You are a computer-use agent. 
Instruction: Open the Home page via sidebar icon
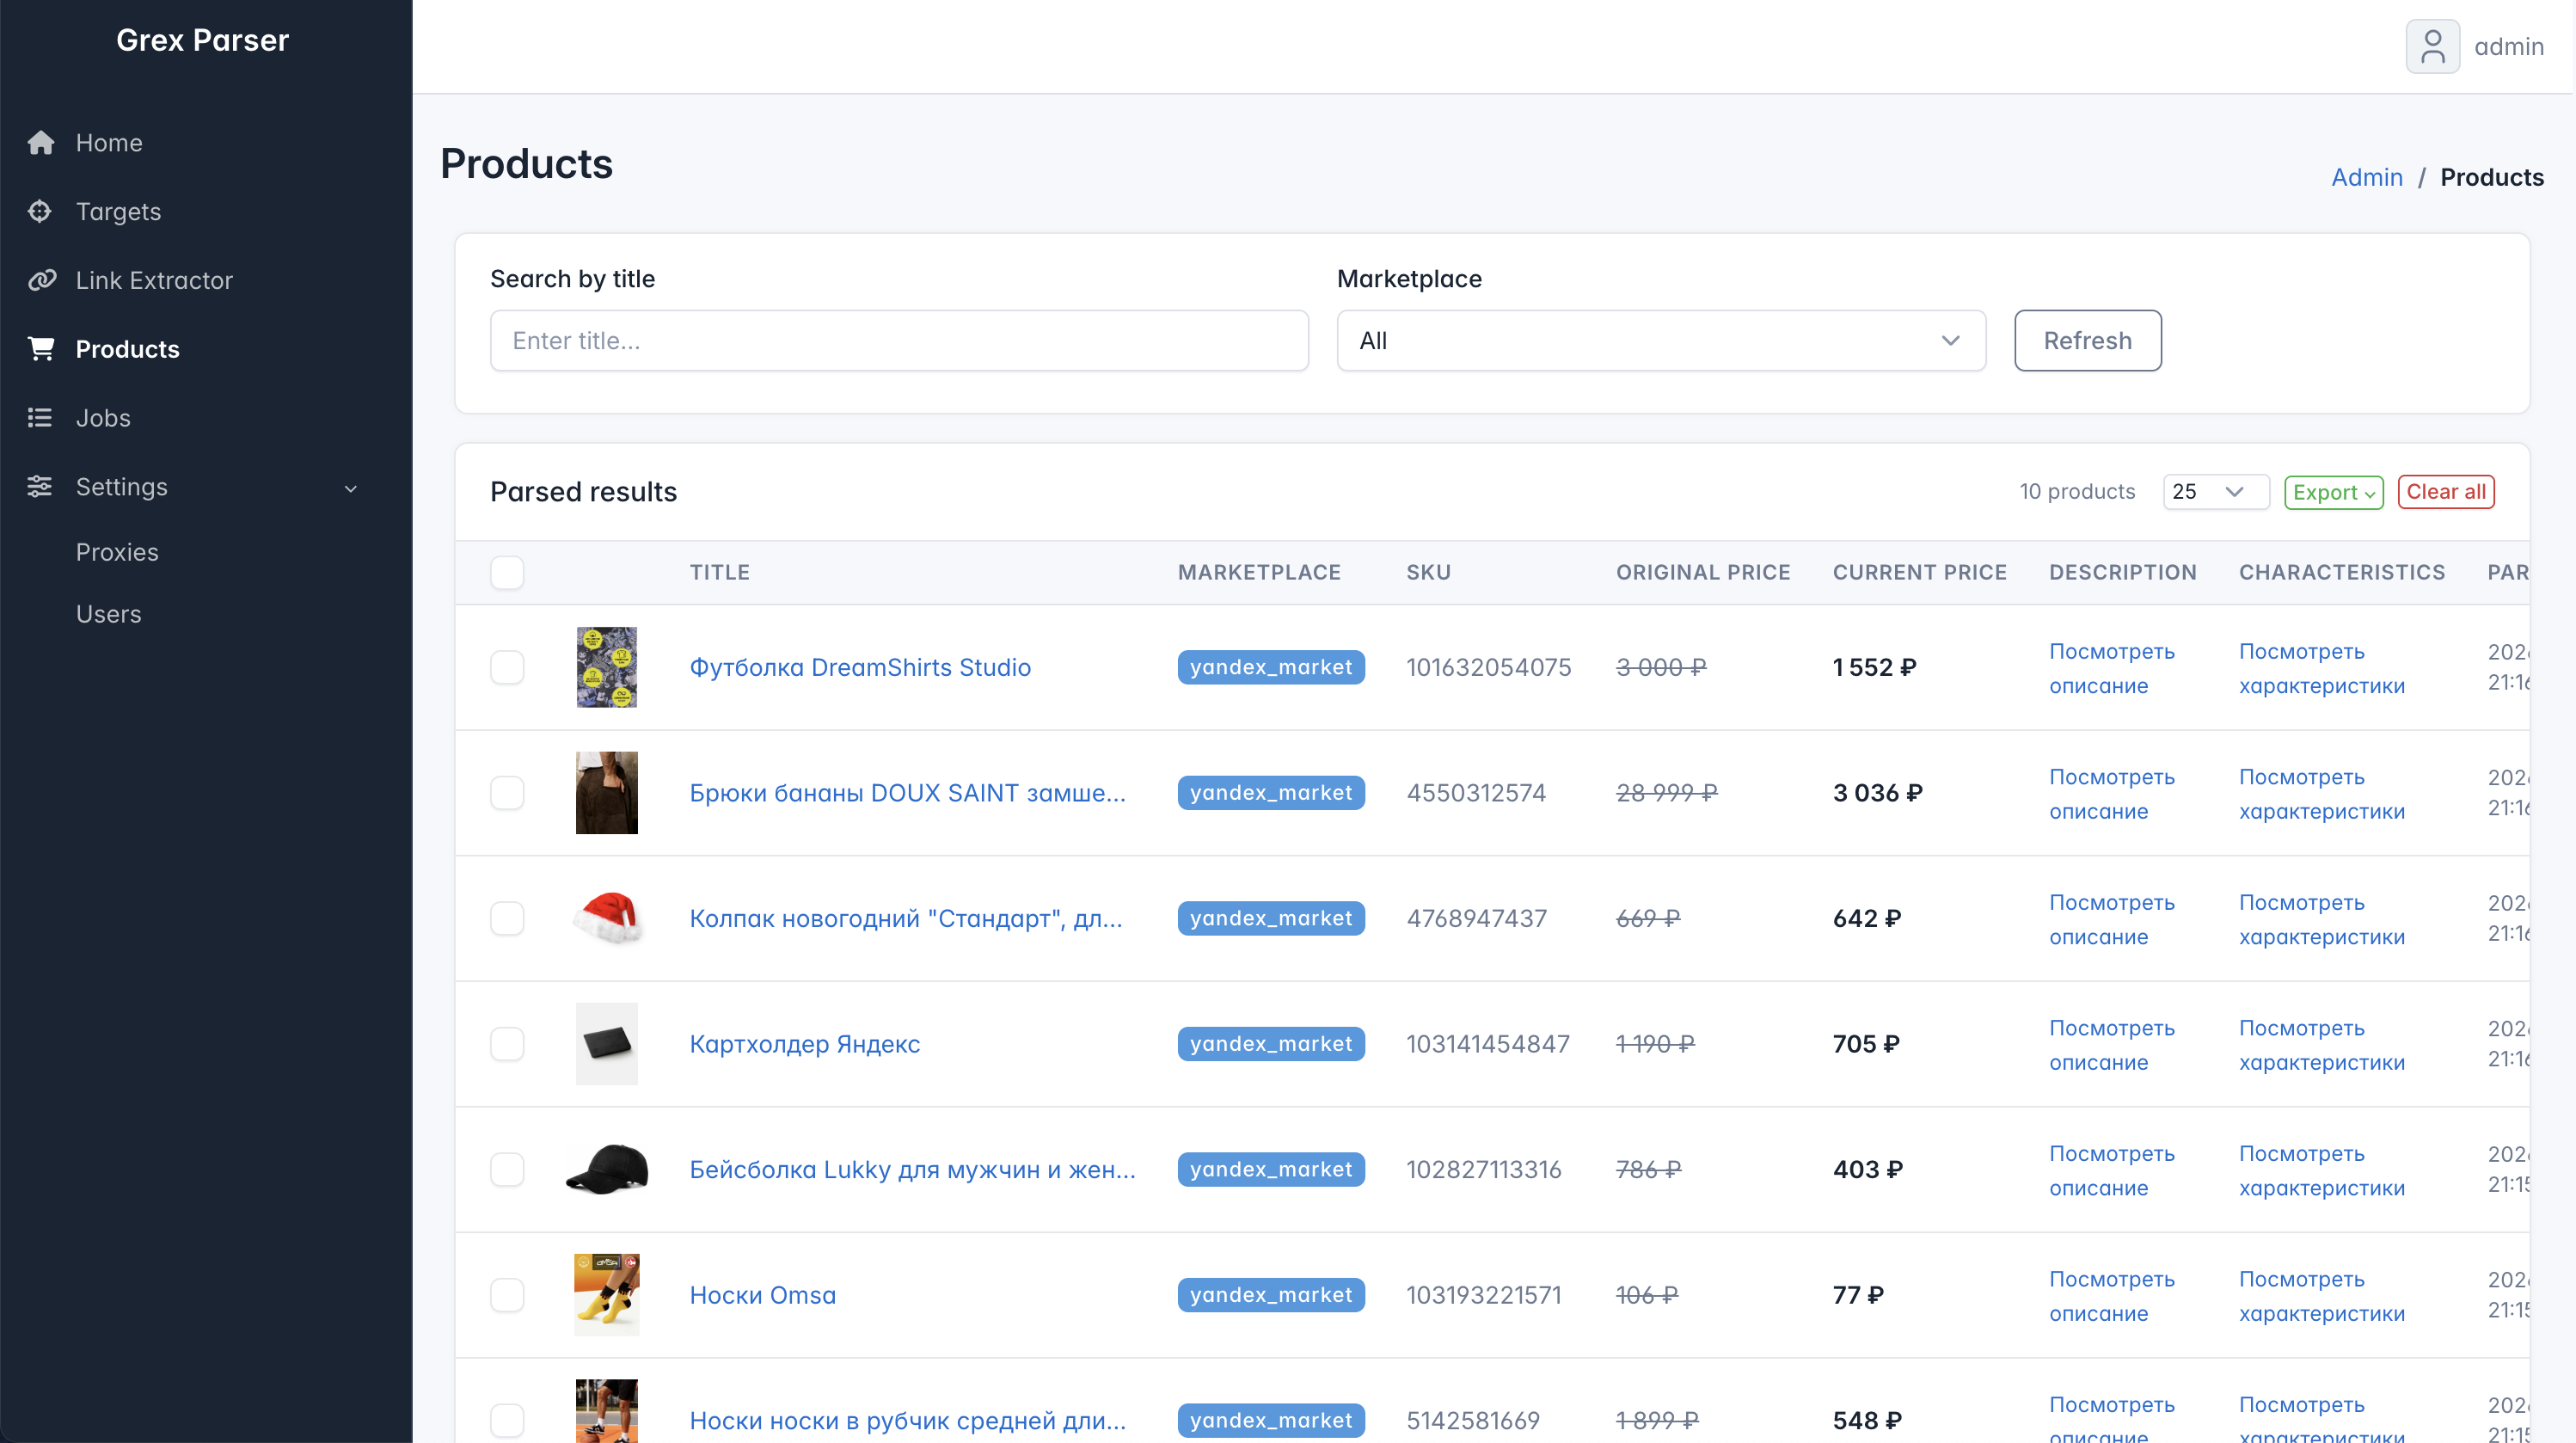tap(40, 142)
